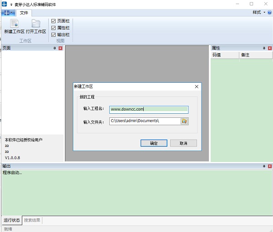Screen dimensions: 273x232
Task: Open the 文件 ribbon tab
Action: (x=24, y=13)
